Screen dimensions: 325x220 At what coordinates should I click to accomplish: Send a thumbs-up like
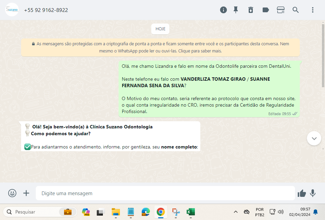(301, 193)
